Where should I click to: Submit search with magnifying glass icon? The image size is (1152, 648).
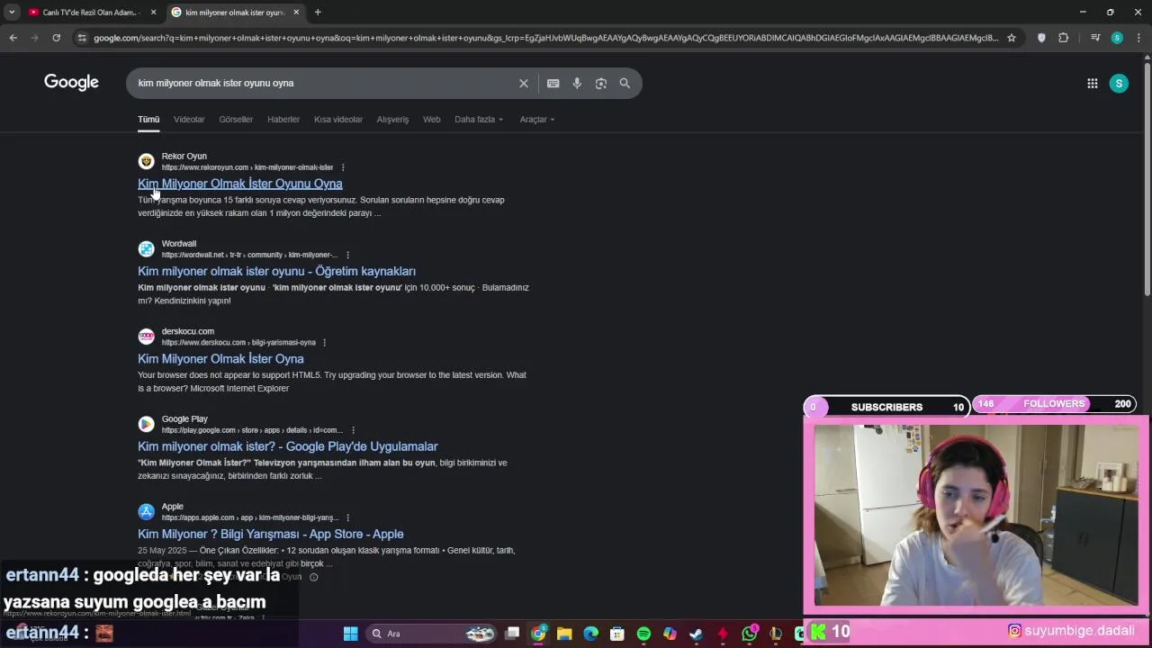[625, 83]
